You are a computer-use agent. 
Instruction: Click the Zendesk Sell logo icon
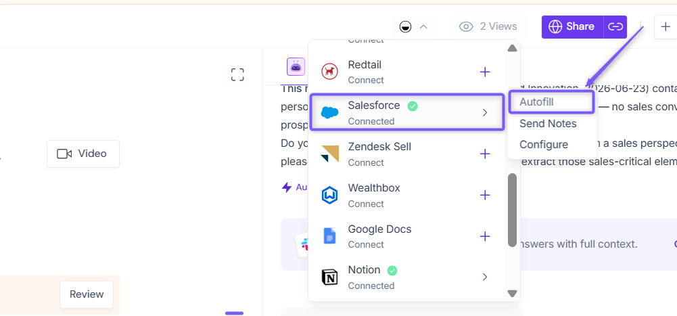tap(330, 154)
